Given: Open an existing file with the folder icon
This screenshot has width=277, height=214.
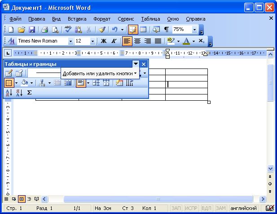Looking at the screenshot, I should pos(22,30).
